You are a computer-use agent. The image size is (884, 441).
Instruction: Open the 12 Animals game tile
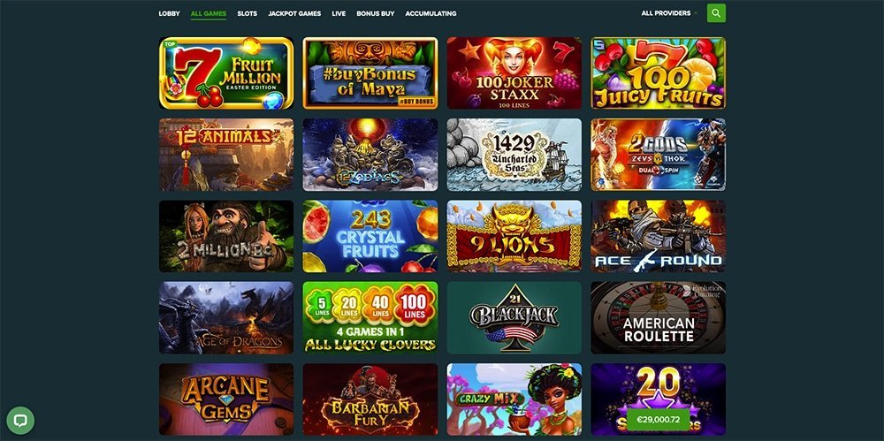coord(226,155)
